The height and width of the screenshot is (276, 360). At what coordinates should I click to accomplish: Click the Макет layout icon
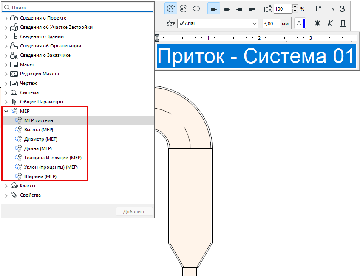point(14,64)
